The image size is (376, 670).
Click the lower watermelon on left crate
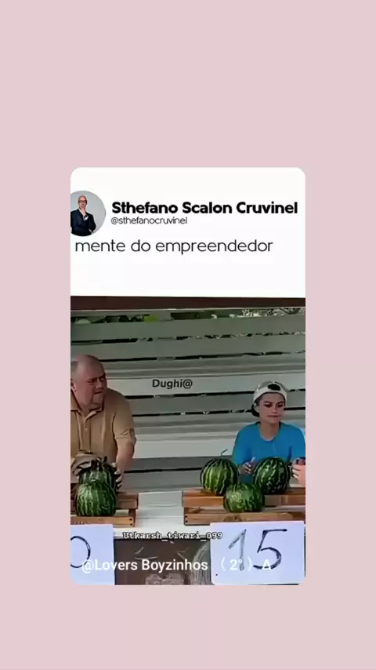pos(96,498)
